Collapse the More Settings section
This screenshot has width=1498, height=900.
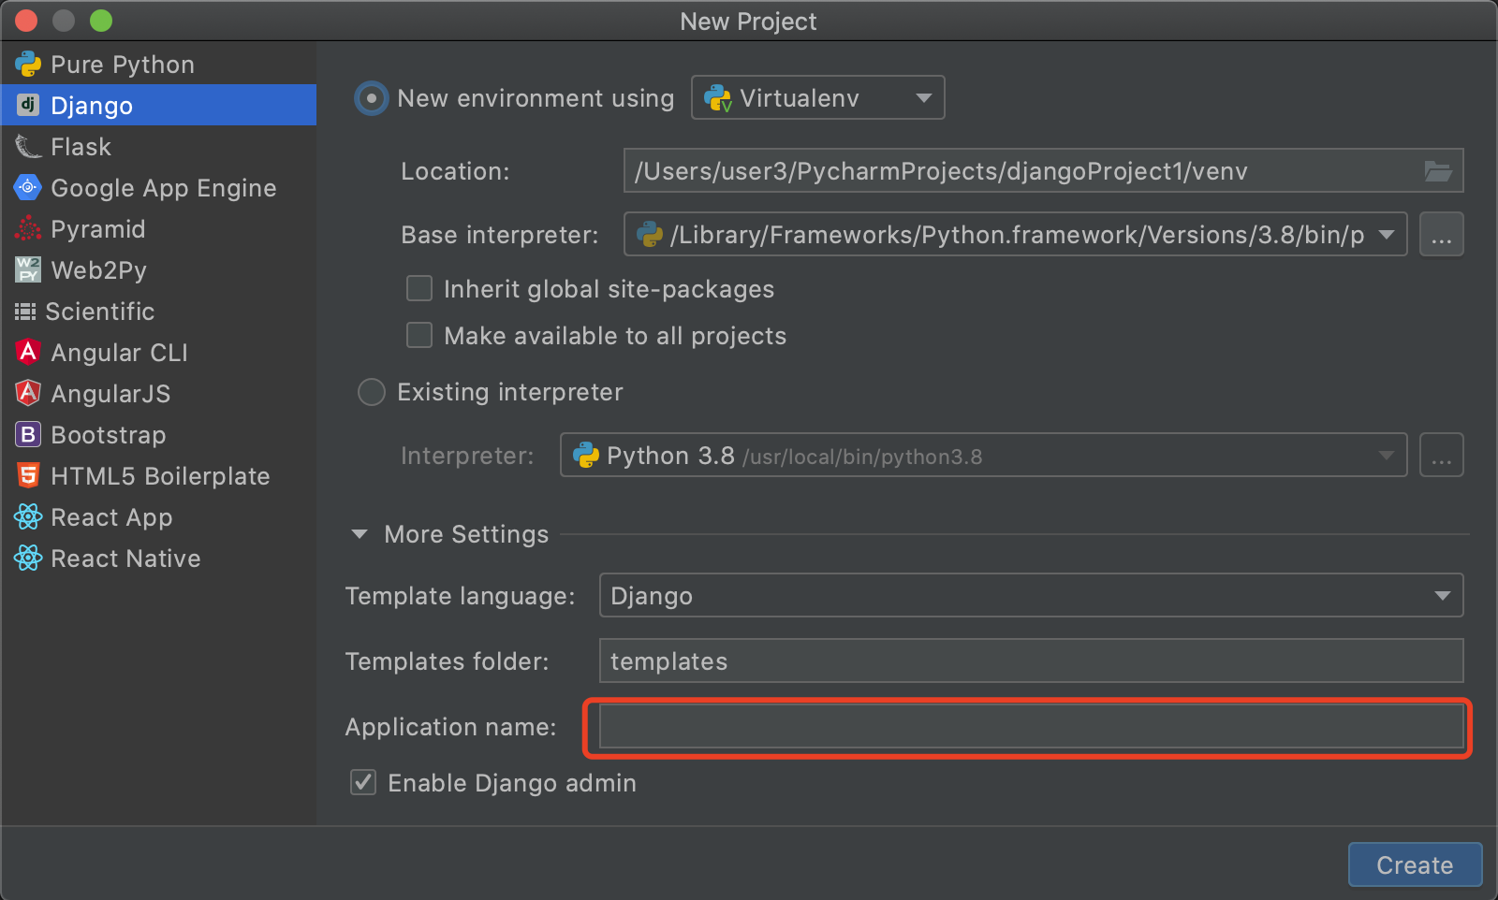[360, 534]
